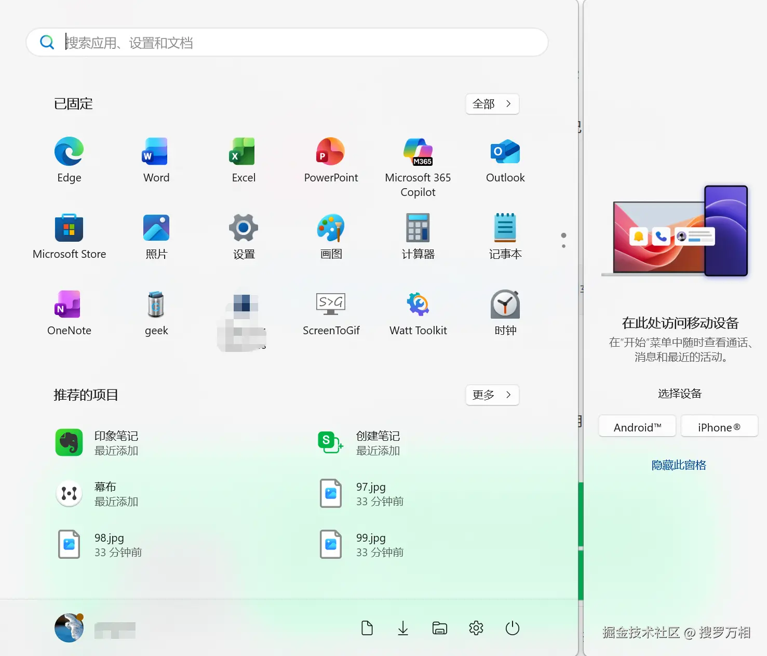Open Settings gear in bottom bar
767x656 pixels.
point(476,628)
